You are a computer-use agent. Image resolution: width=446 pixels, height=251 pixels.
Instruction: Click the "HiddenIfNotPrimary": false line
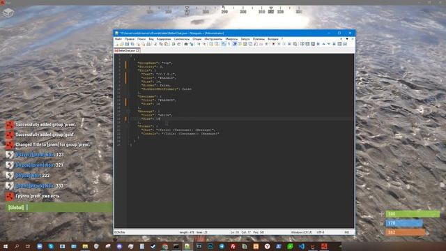pyautogui.click(x=166, y=89)
